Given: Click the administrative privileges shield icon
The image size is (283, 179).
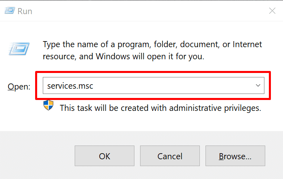Looking at the screenshot, I should pyautogui.click(x=48, y=106).
